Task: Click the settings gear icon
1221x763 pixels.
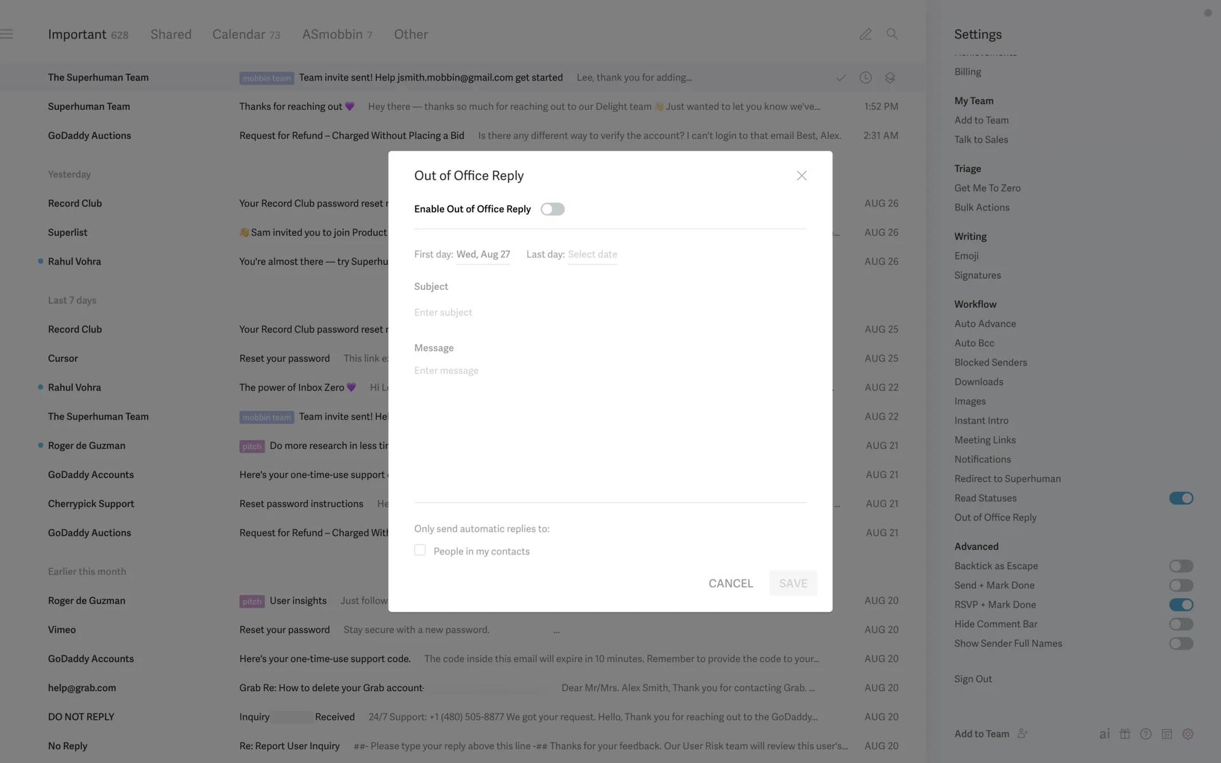Action: coord(1188,734)
